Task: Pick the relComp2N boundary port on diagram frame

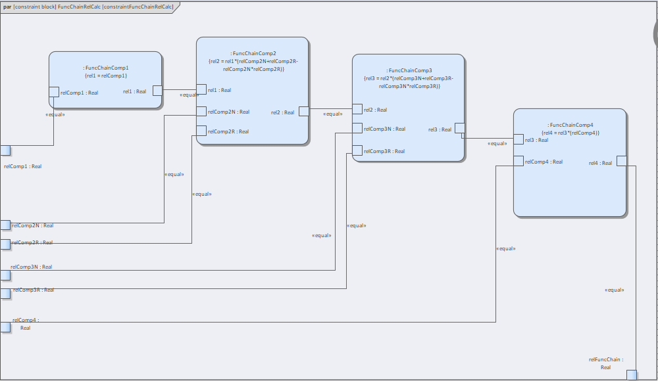Action: (5, 225)
